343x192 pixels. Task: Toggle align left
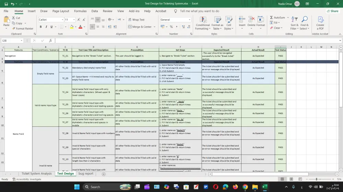[x=92, y=27]
